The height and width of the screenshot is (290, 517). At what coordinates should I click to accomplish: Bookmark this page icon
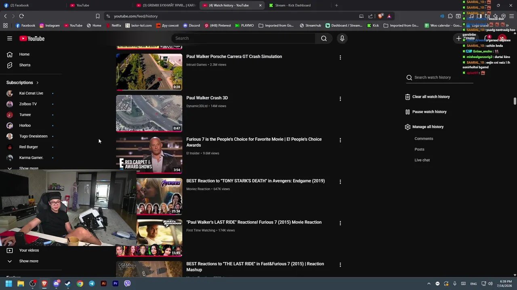pos(98,16)
